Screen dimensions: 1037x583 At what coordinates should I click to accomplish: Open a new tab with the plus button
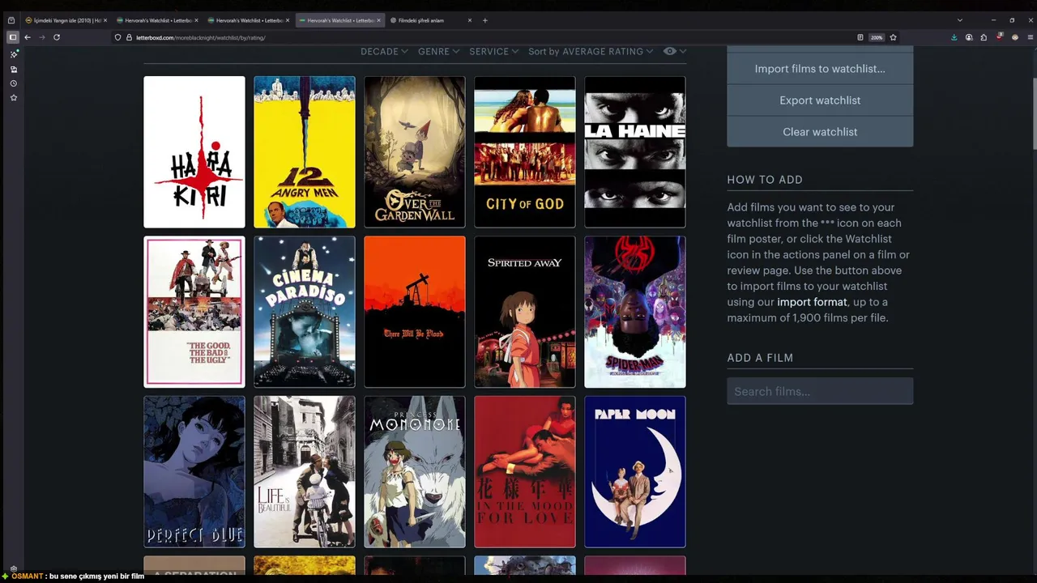pyautogui.click(x=485, y=20)
